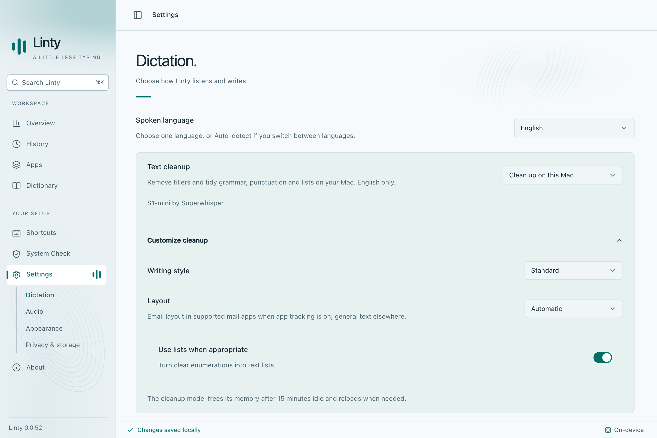
Task: Click S1-mini by Superwhisper text
Action: click(x=186, y=203)
